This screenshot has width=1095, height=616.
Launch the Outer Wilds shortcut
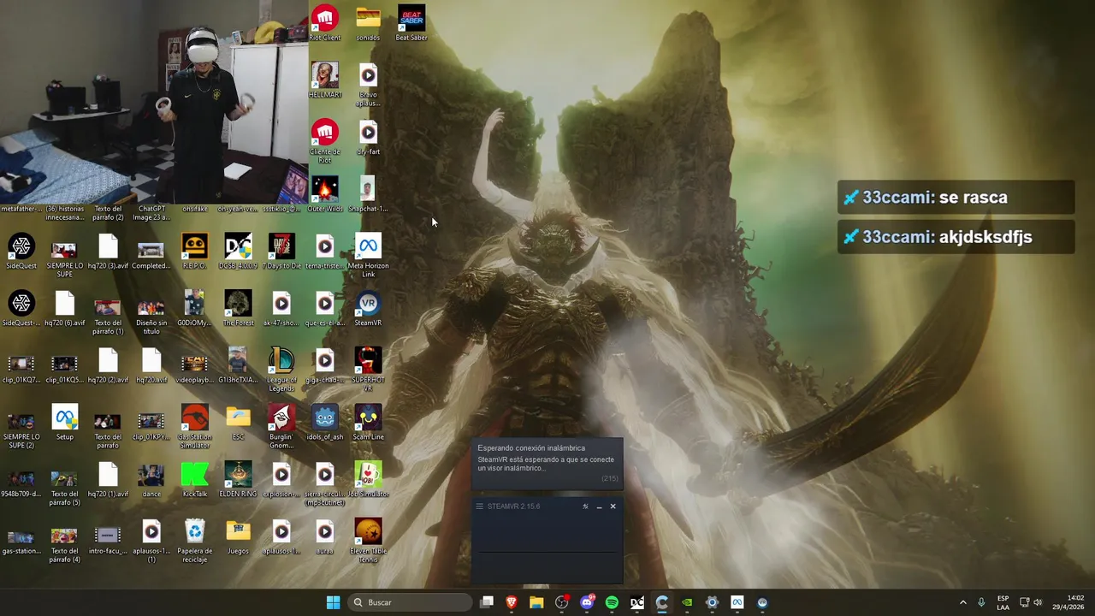pyautogui.click(x=324, y=194)
